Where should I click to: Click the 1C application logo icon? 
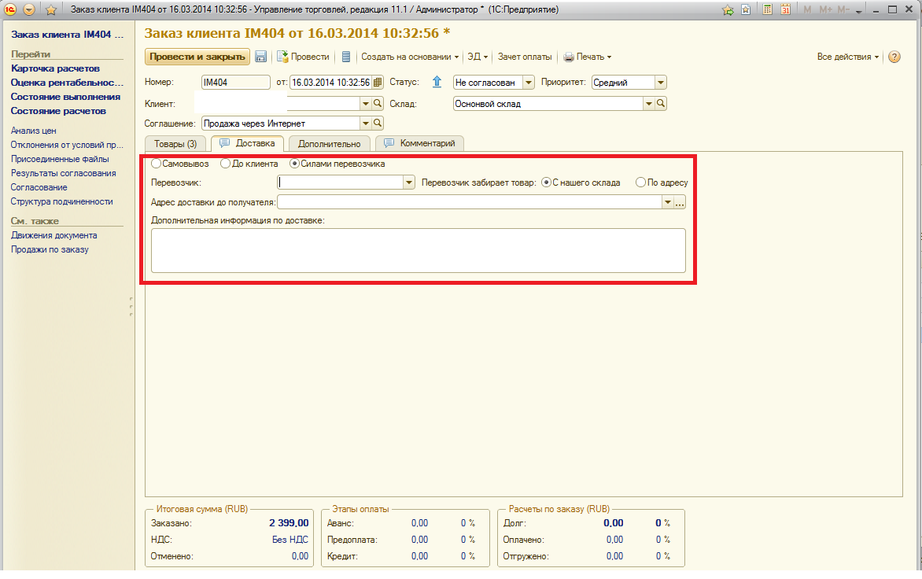(x=10, y=9)
